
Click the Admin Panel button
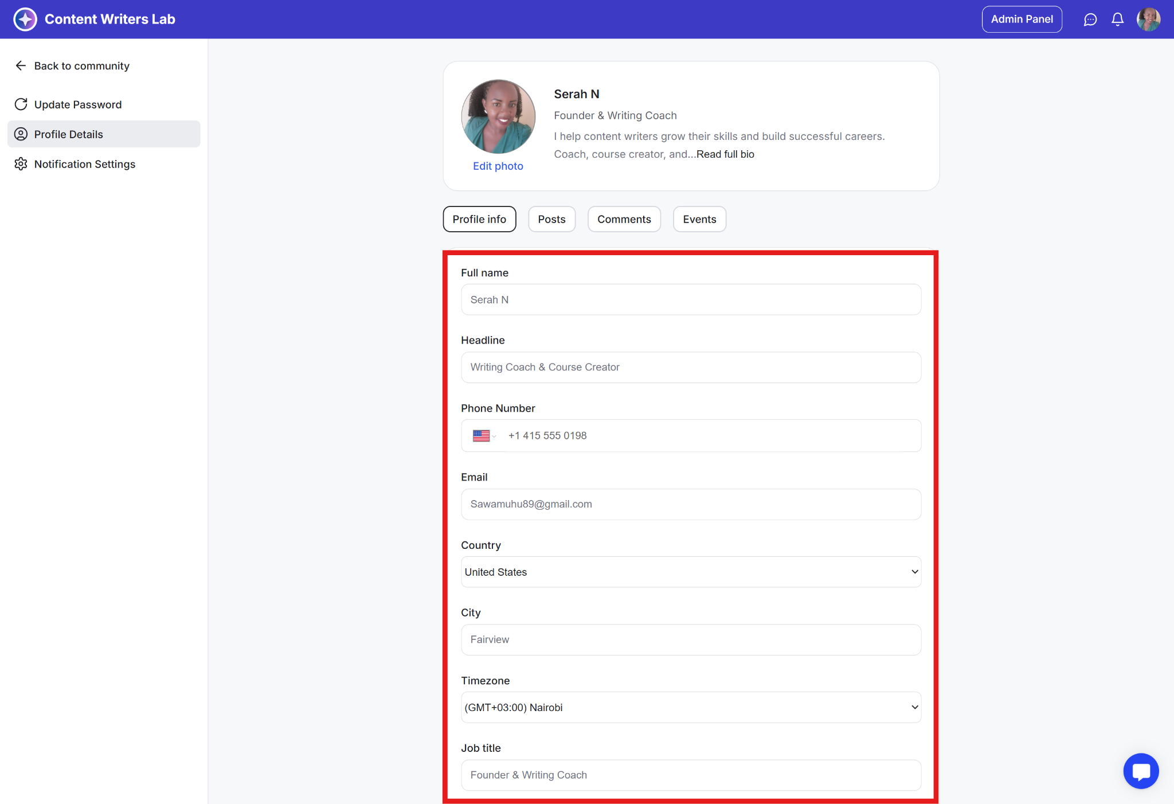pyautogui.click(x=1022, y=19)
